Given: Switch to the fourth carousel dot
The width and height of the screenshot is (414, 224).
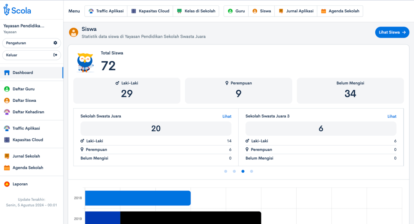Looking at the screenshot, I should [252, 171].
